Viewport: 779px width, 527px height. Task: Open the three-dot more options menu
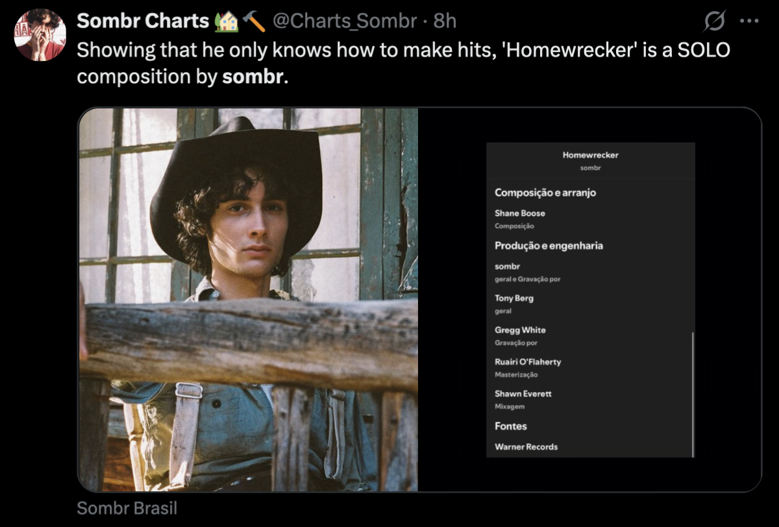pyautogui.click(x=748, y=21)
